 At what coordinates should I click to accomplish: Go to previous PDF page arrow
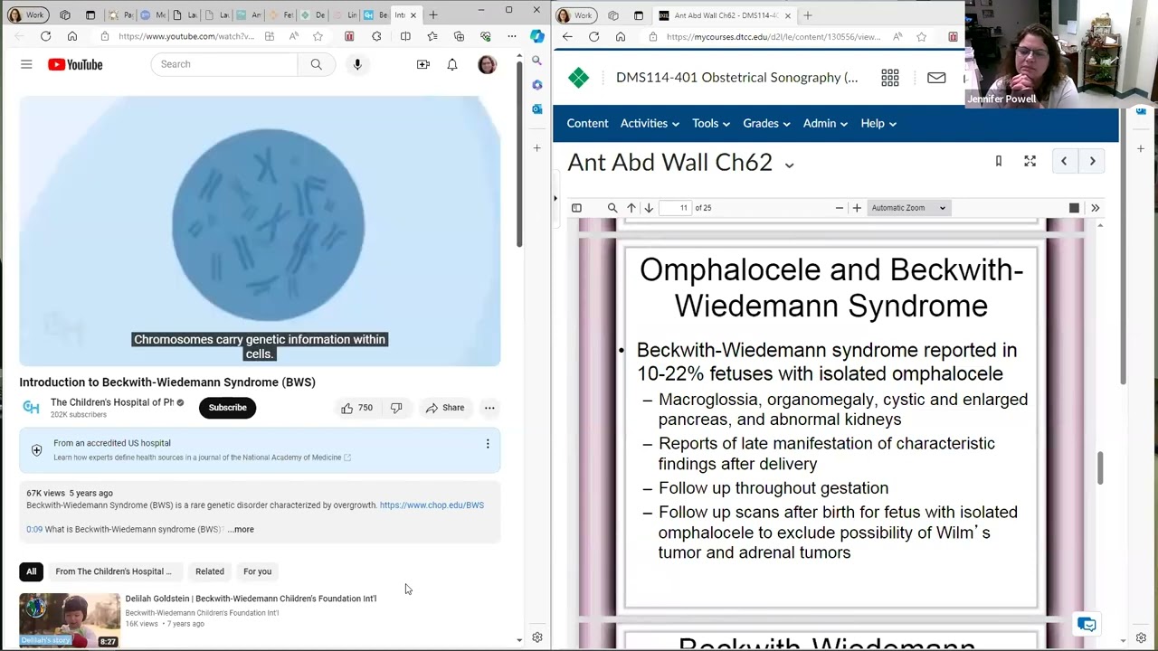(x=631, y=208)
